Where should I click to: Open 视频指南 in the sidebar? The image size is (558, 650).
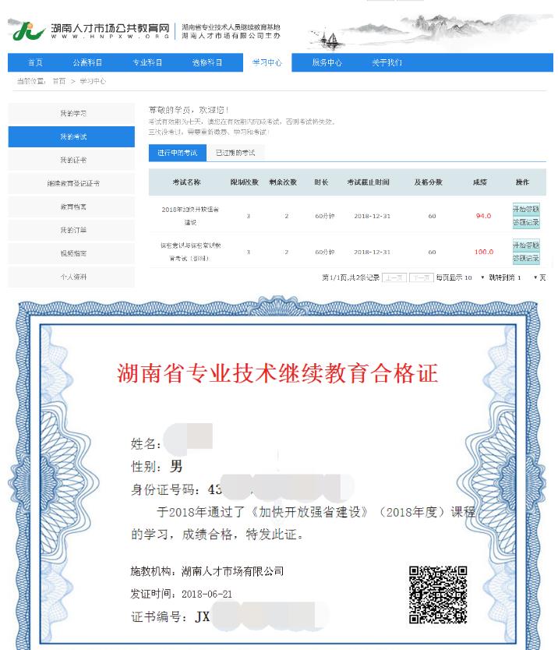point(71,253)
